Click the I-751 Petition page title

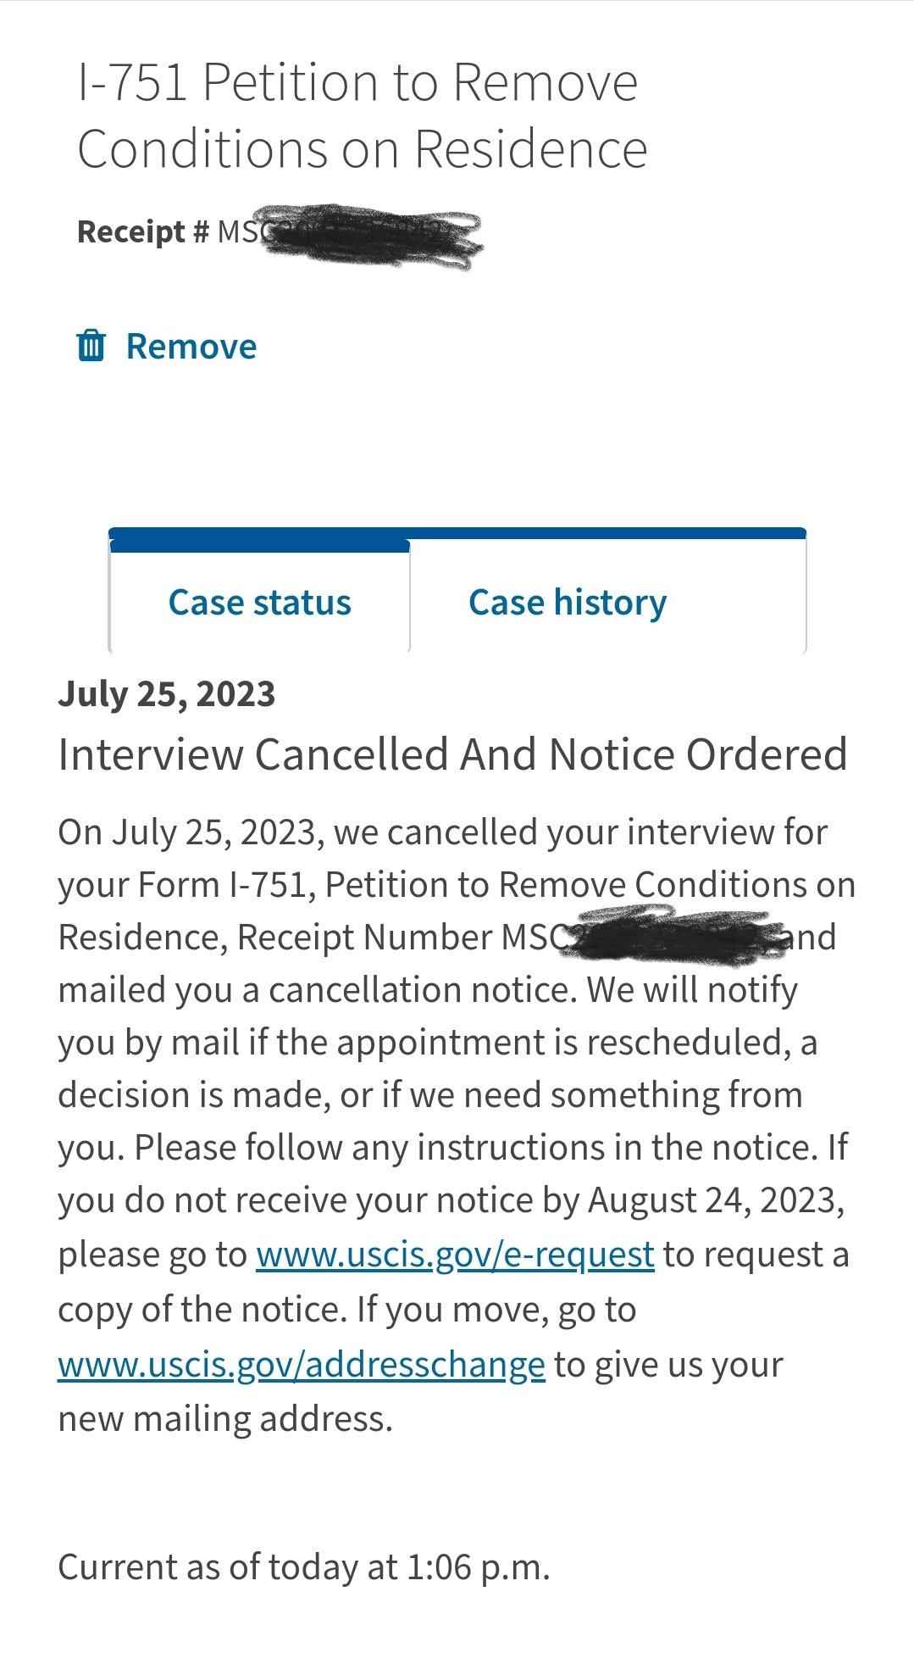363,115
